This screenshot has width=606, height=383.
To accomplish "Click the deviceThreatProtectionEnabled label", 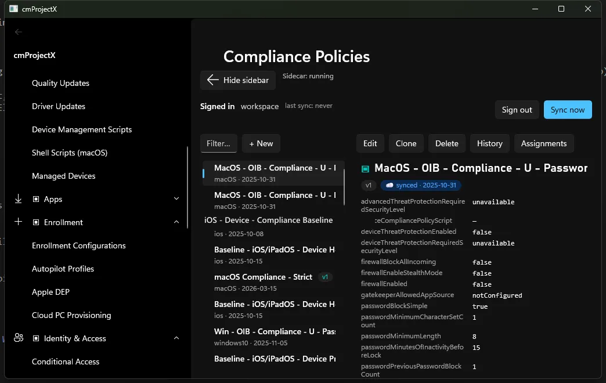I will [409, 232].
